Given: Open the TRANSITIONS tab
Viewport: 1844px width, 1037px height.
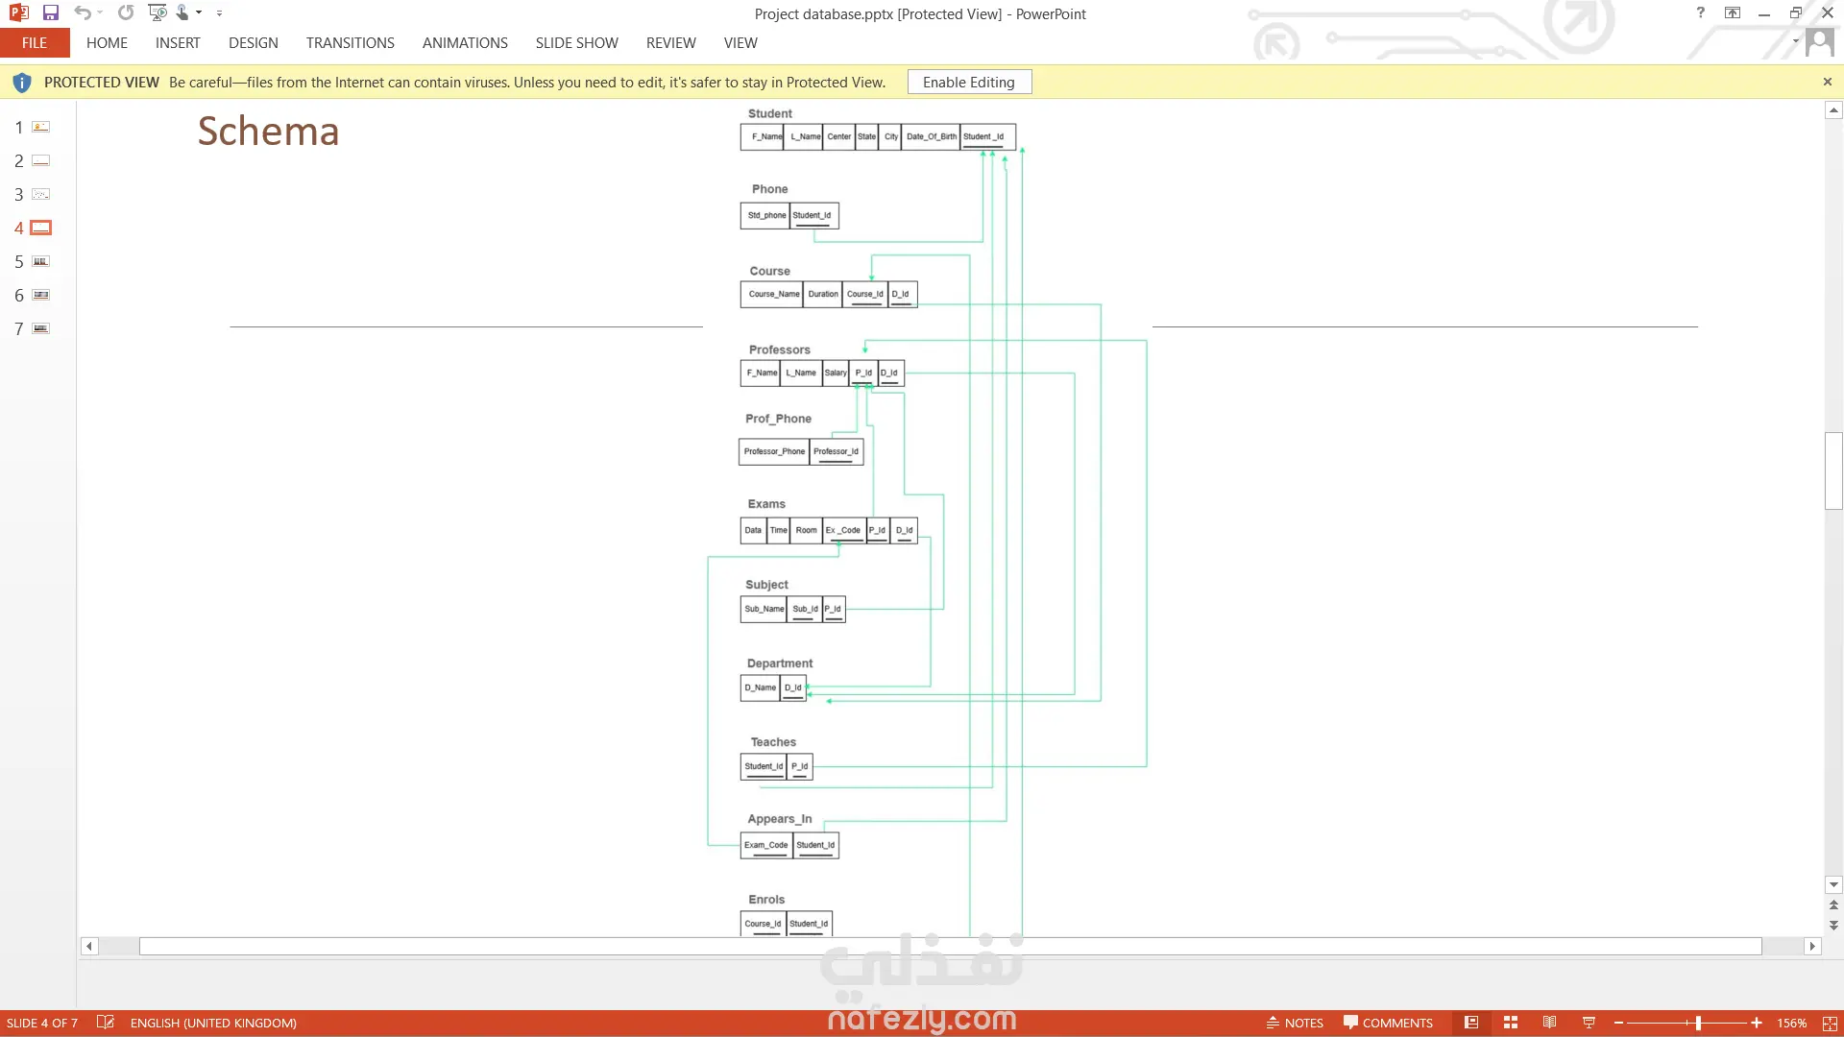Looking at the screenshot, I should click(x=351, y=43).
